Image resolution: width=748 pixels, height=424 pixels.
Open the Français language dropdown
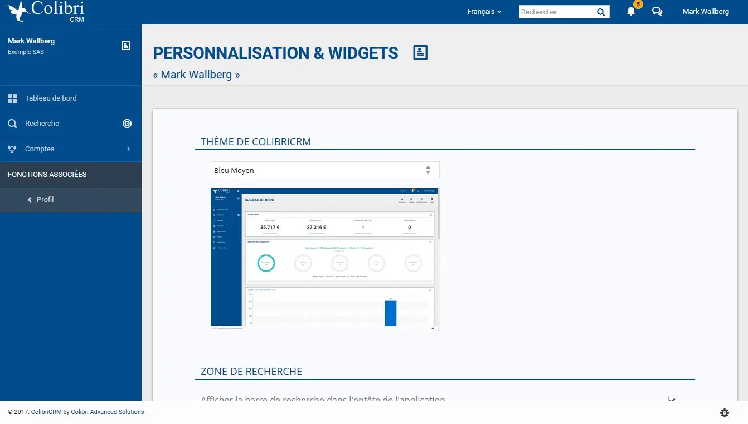484,12
